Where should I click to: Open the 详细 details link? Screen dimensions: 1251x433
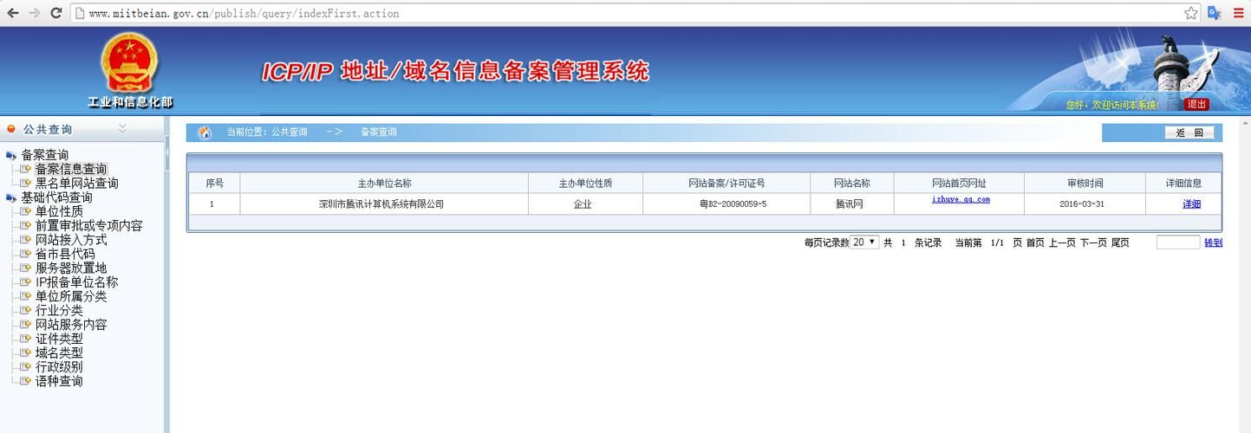tap(1192, 204)
